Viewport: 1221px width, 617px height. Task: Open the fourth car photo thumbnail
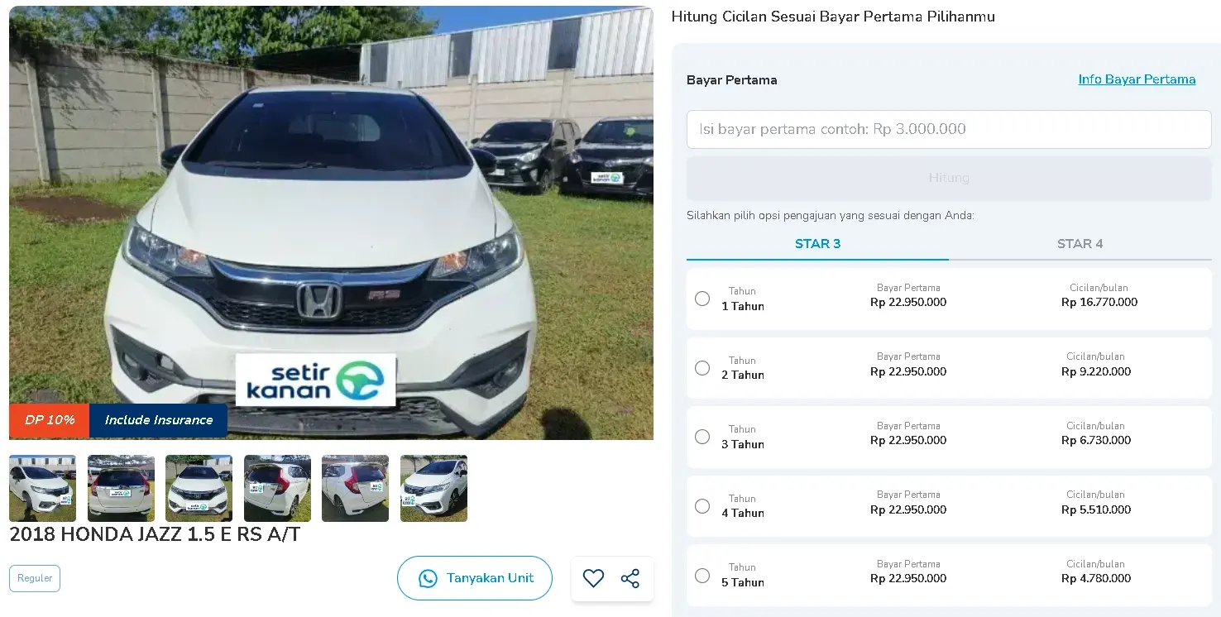277,488
